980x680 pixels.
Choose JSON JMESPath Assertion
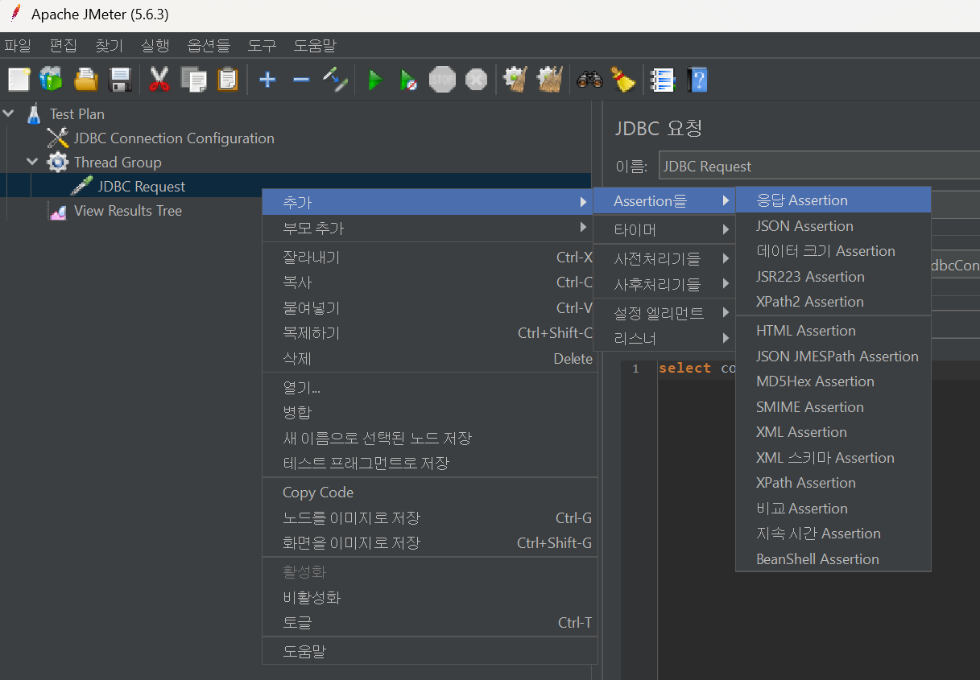833,356
